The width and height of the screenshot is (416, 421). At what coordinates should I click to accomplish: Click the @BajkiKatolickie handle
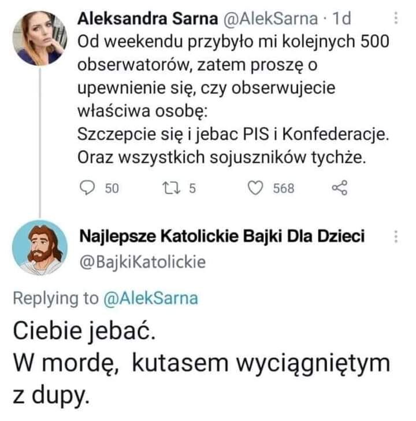tap(142, 262)
